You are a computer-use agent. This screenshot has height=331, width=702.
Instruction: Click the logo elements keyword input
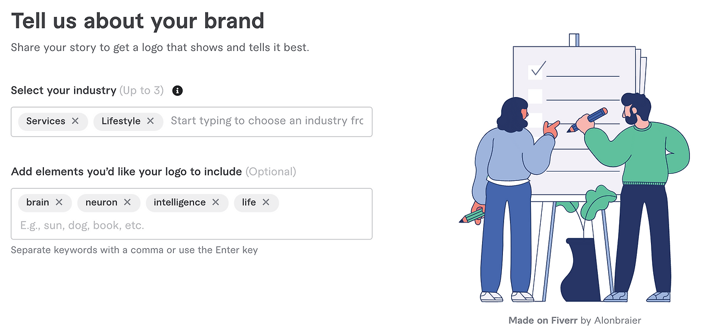tap(165, 225)
